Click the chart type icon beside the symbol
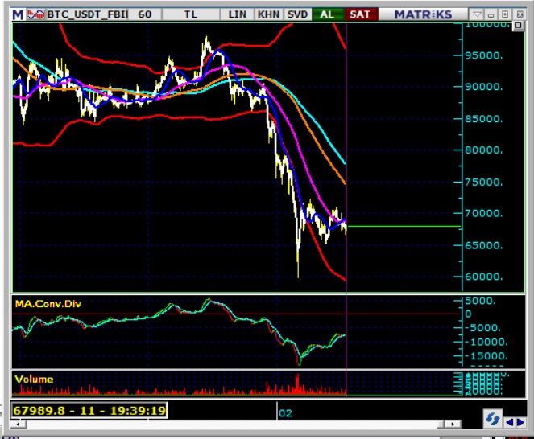The image size is (534, 439). pos(33,14)
